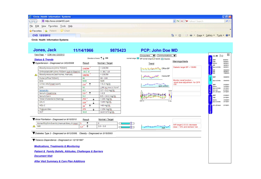Open the Chart folder icon in favorites bar
The height and width of the screenshot is (179, 261).
click(x=62, y=31)
